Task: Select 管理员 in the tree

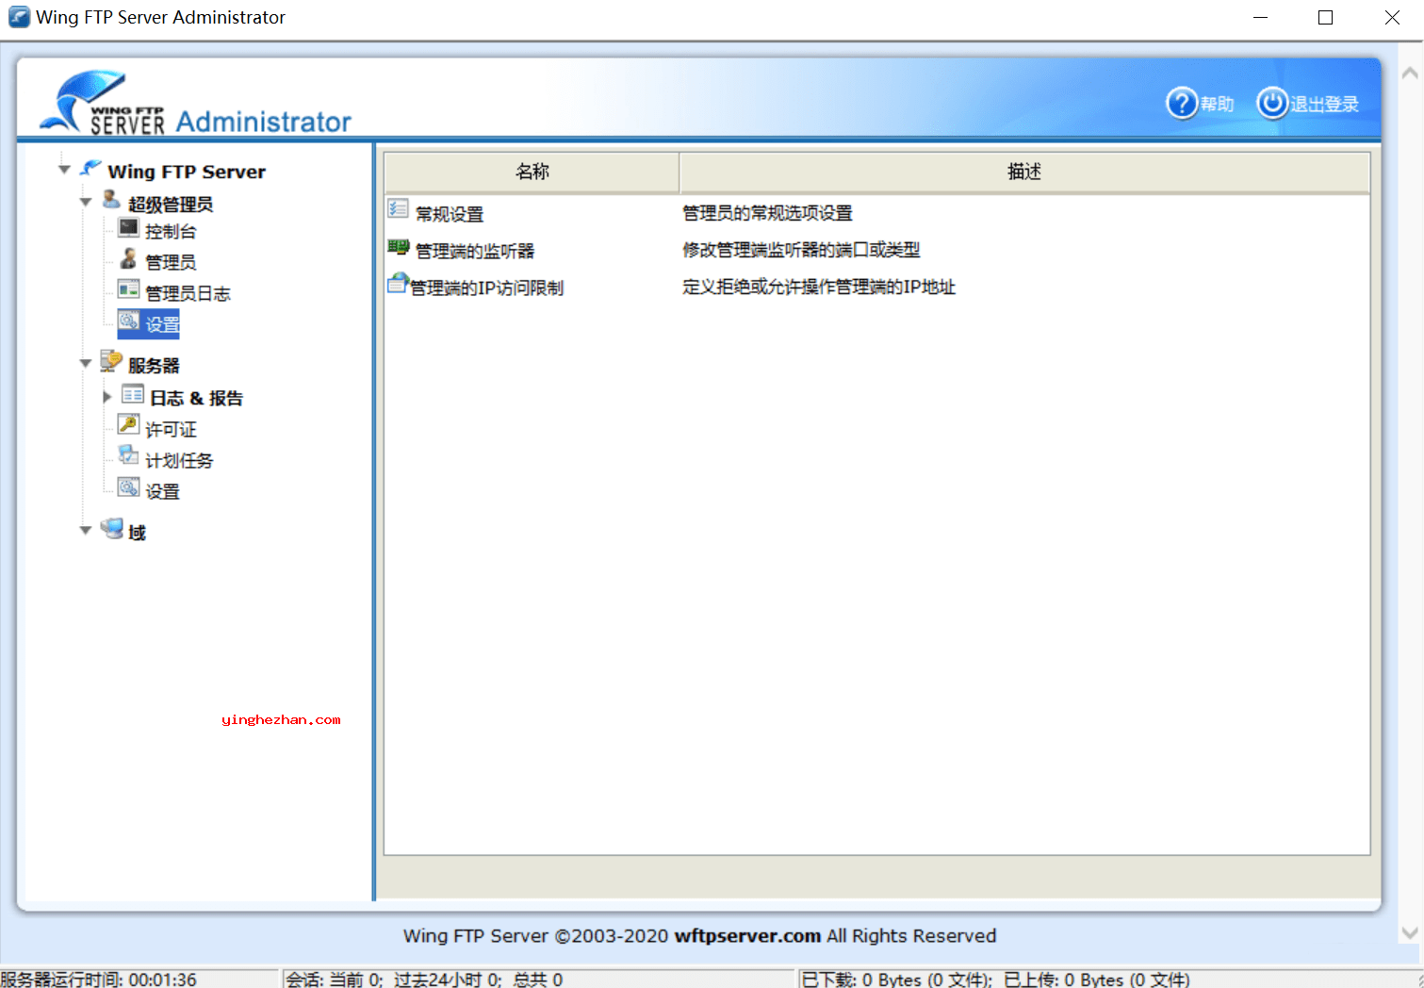Action: pos(171,262)
